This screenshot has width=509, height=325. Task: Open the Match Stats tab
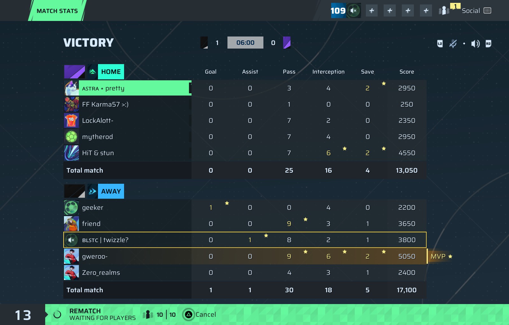[x=57, y=11]
